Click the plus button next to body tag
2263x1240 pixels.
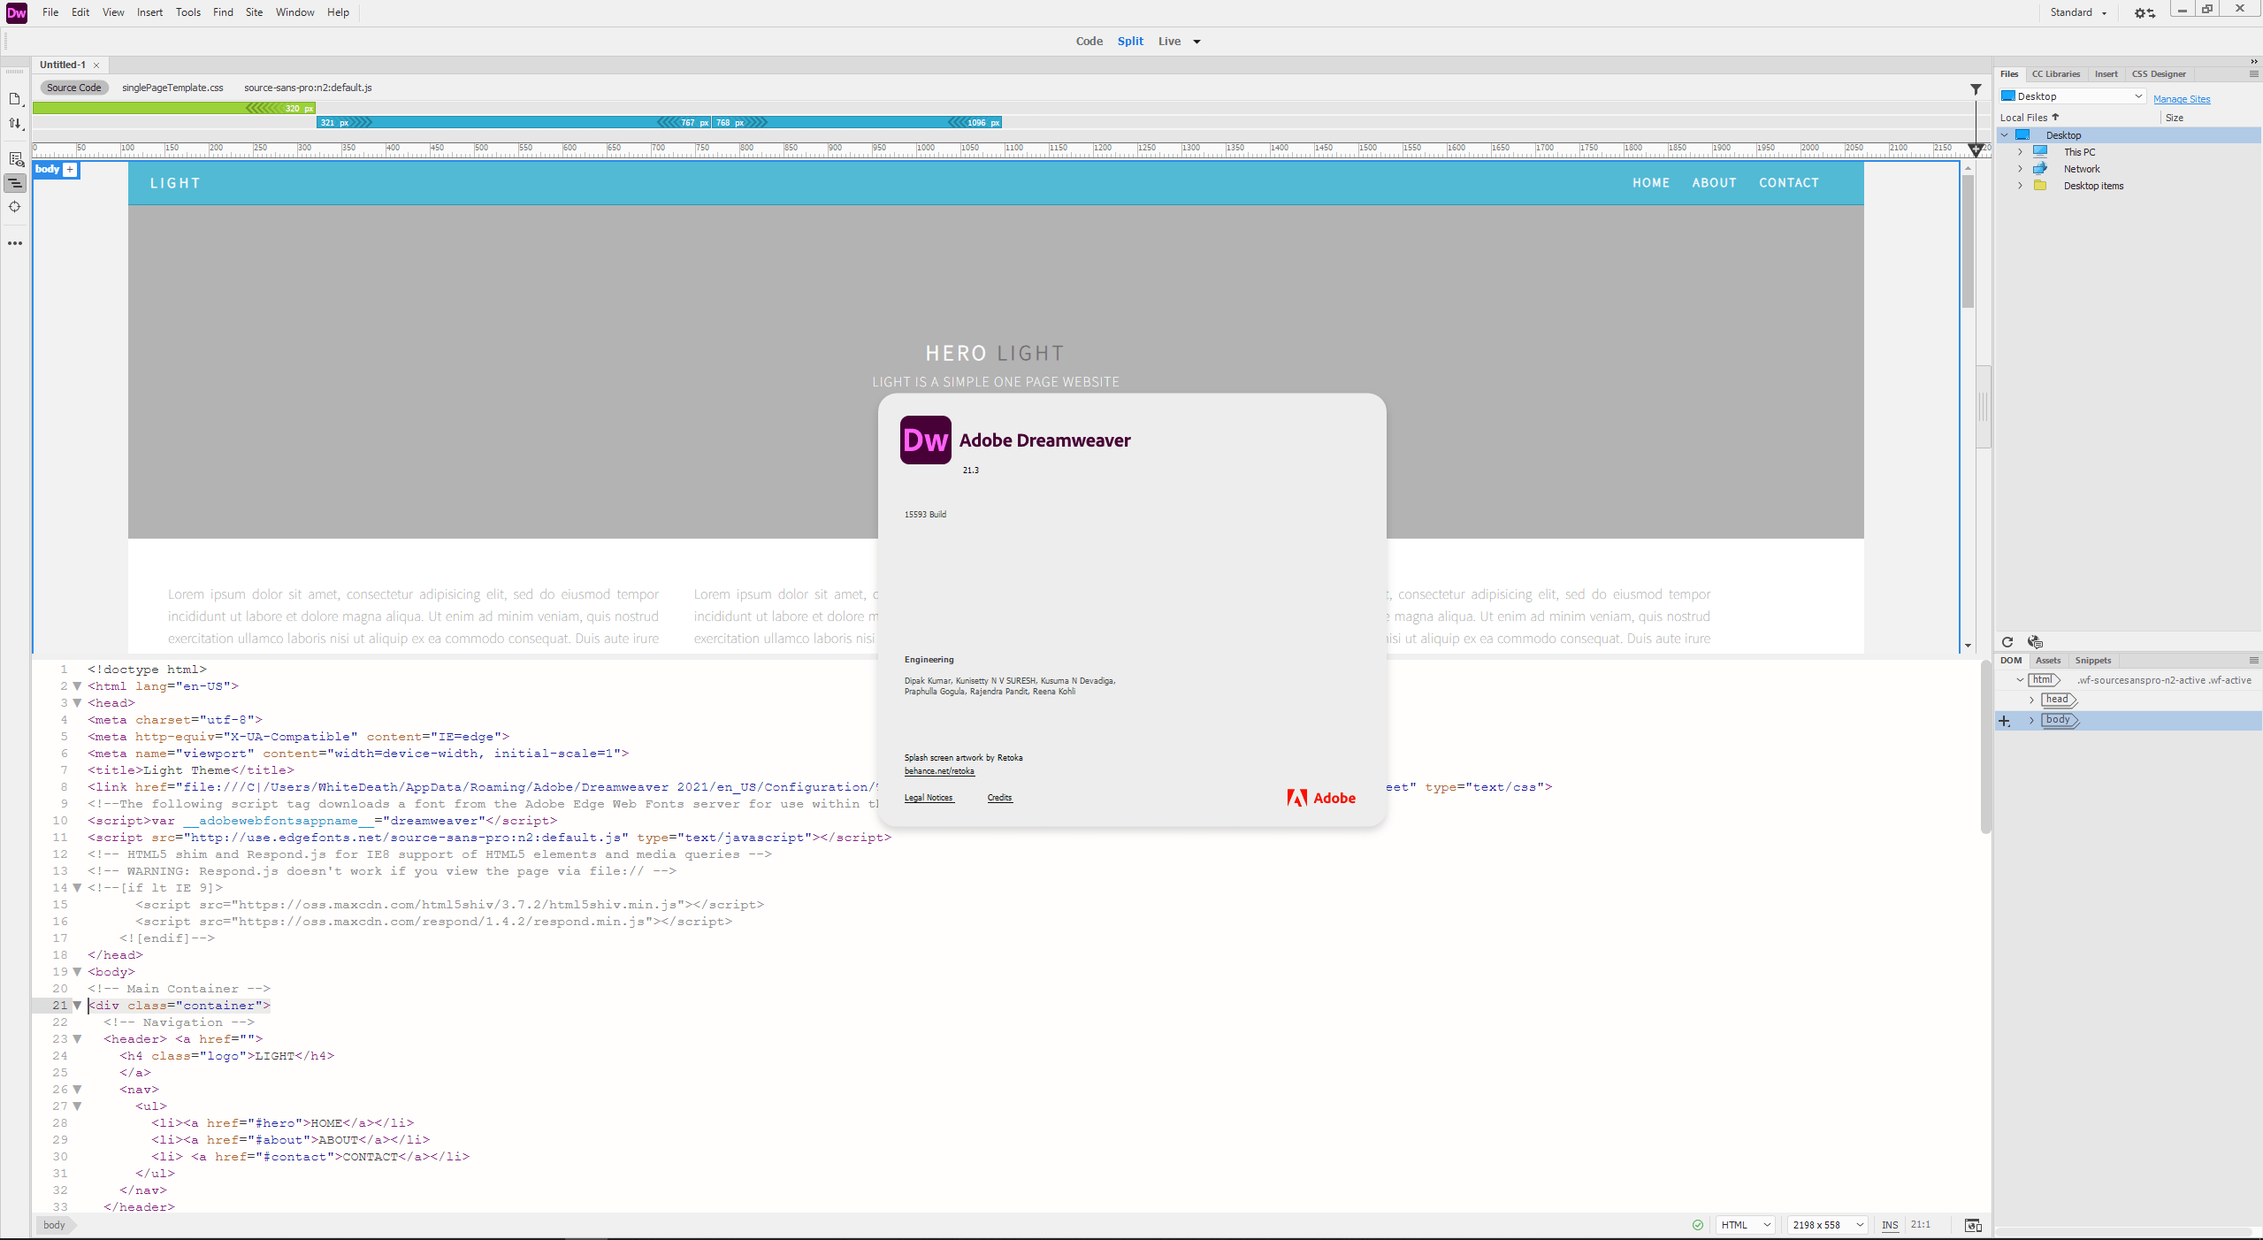pyautogui.click(x=70, y=170)
